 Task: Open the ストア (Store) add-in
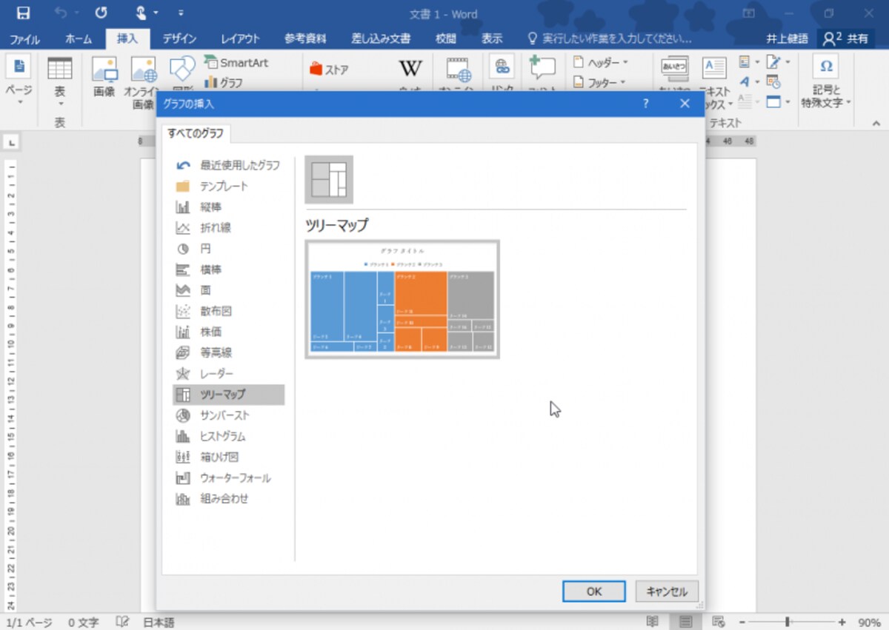[x=329, y=70]
